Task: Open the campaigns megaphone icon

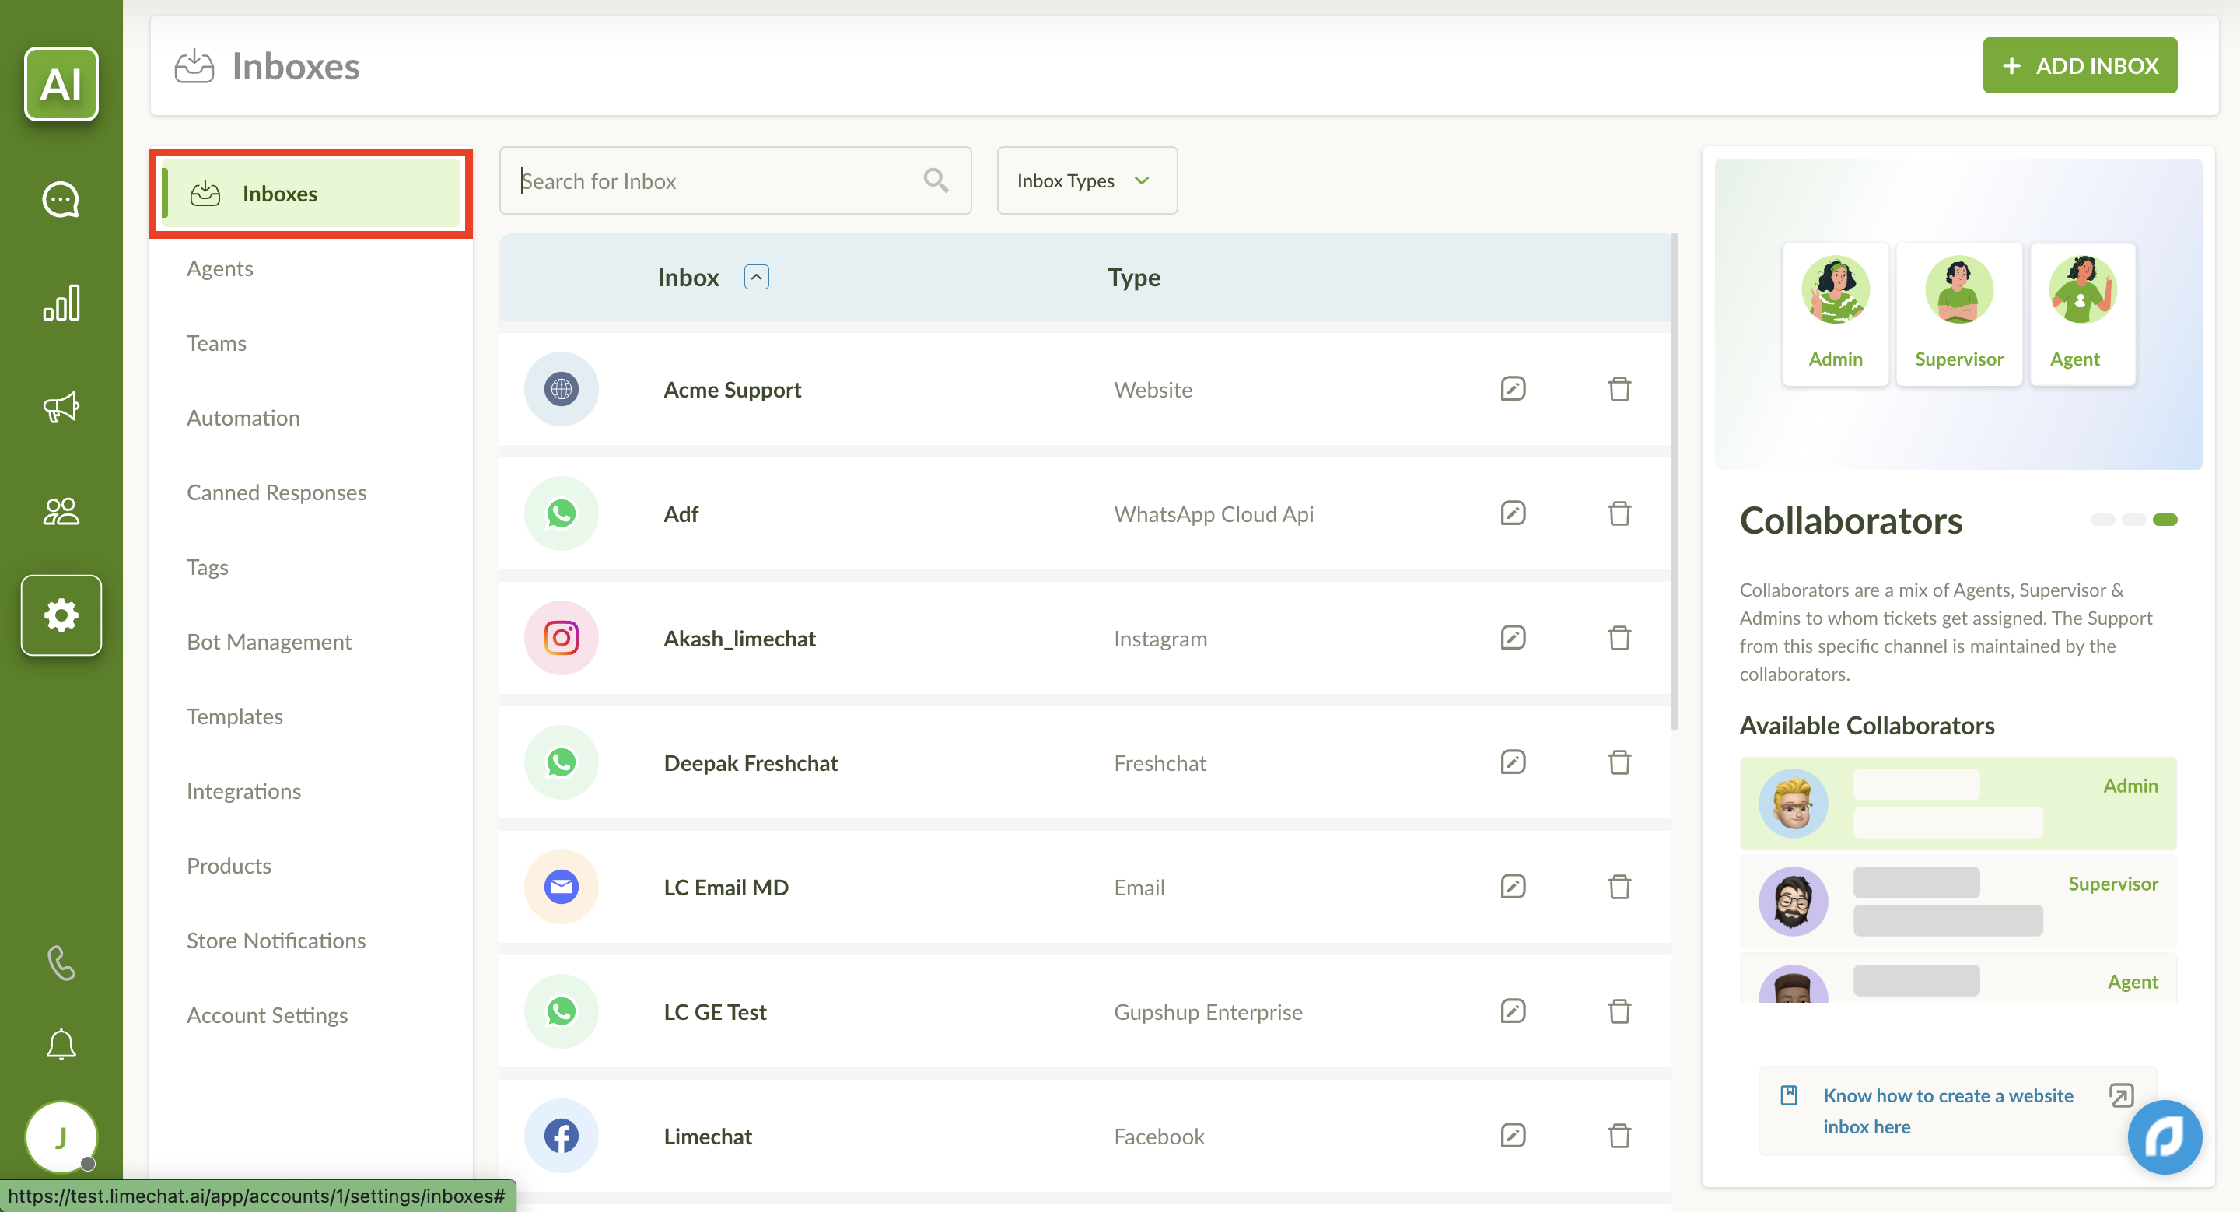Action: click(x=61, y=406)
